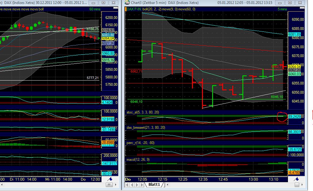This screenshot has height=191, width=313.
Task: Click the orange indicator color bar beside DAX P-IN
Action: tap(127, 9)
